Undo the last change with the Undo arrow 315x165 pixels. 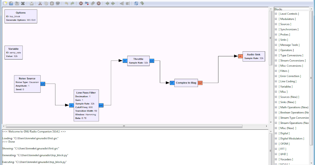tap(66, 3)
